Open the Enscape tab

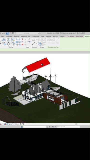62,36
